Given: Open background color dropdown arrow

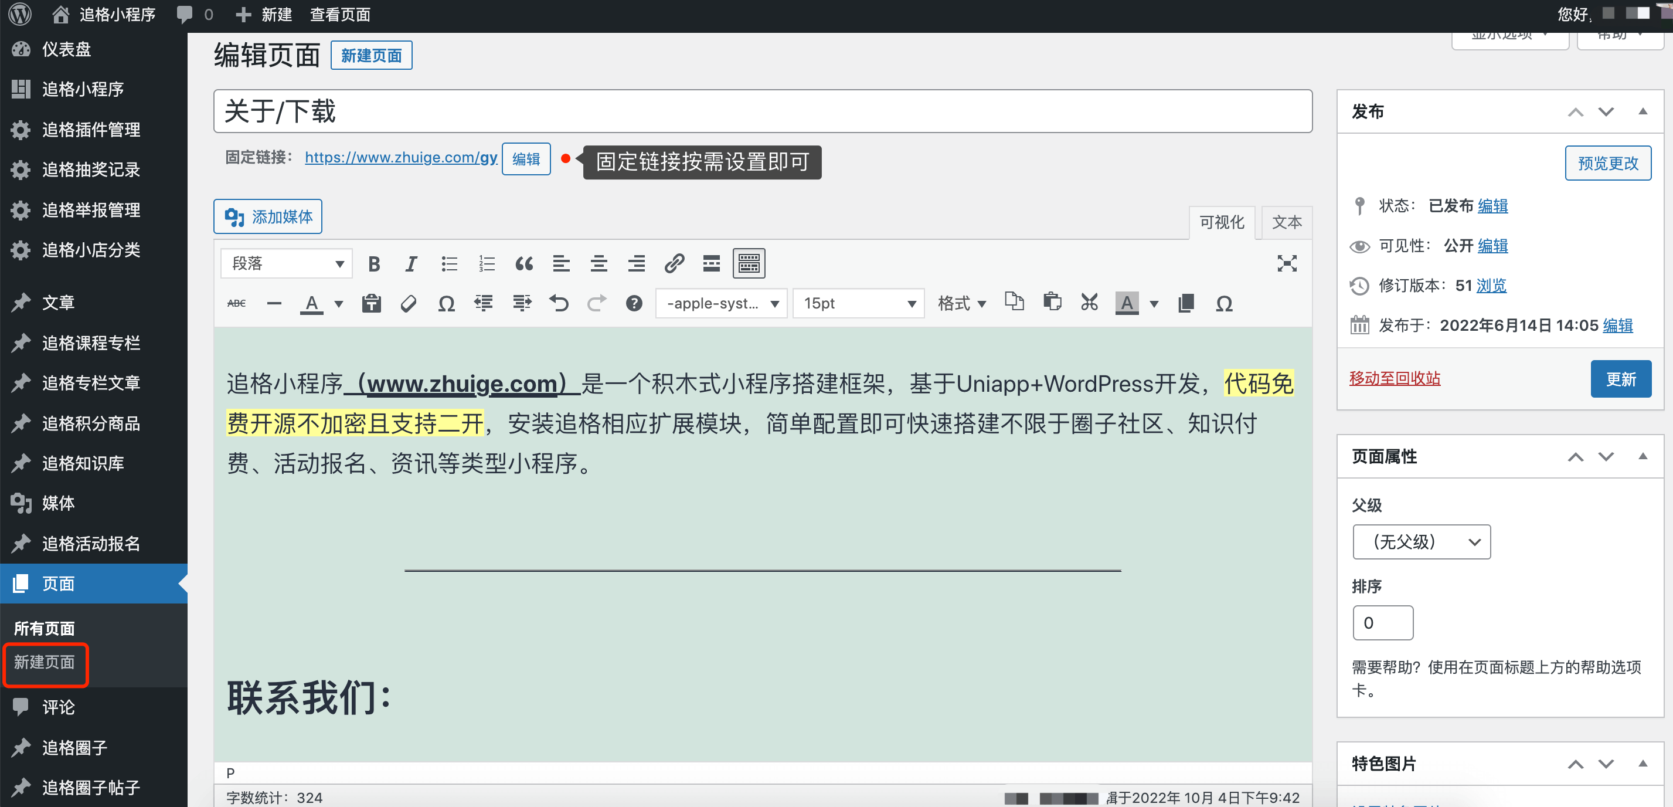Looking at the screenshot, I should pos(1154,303).
